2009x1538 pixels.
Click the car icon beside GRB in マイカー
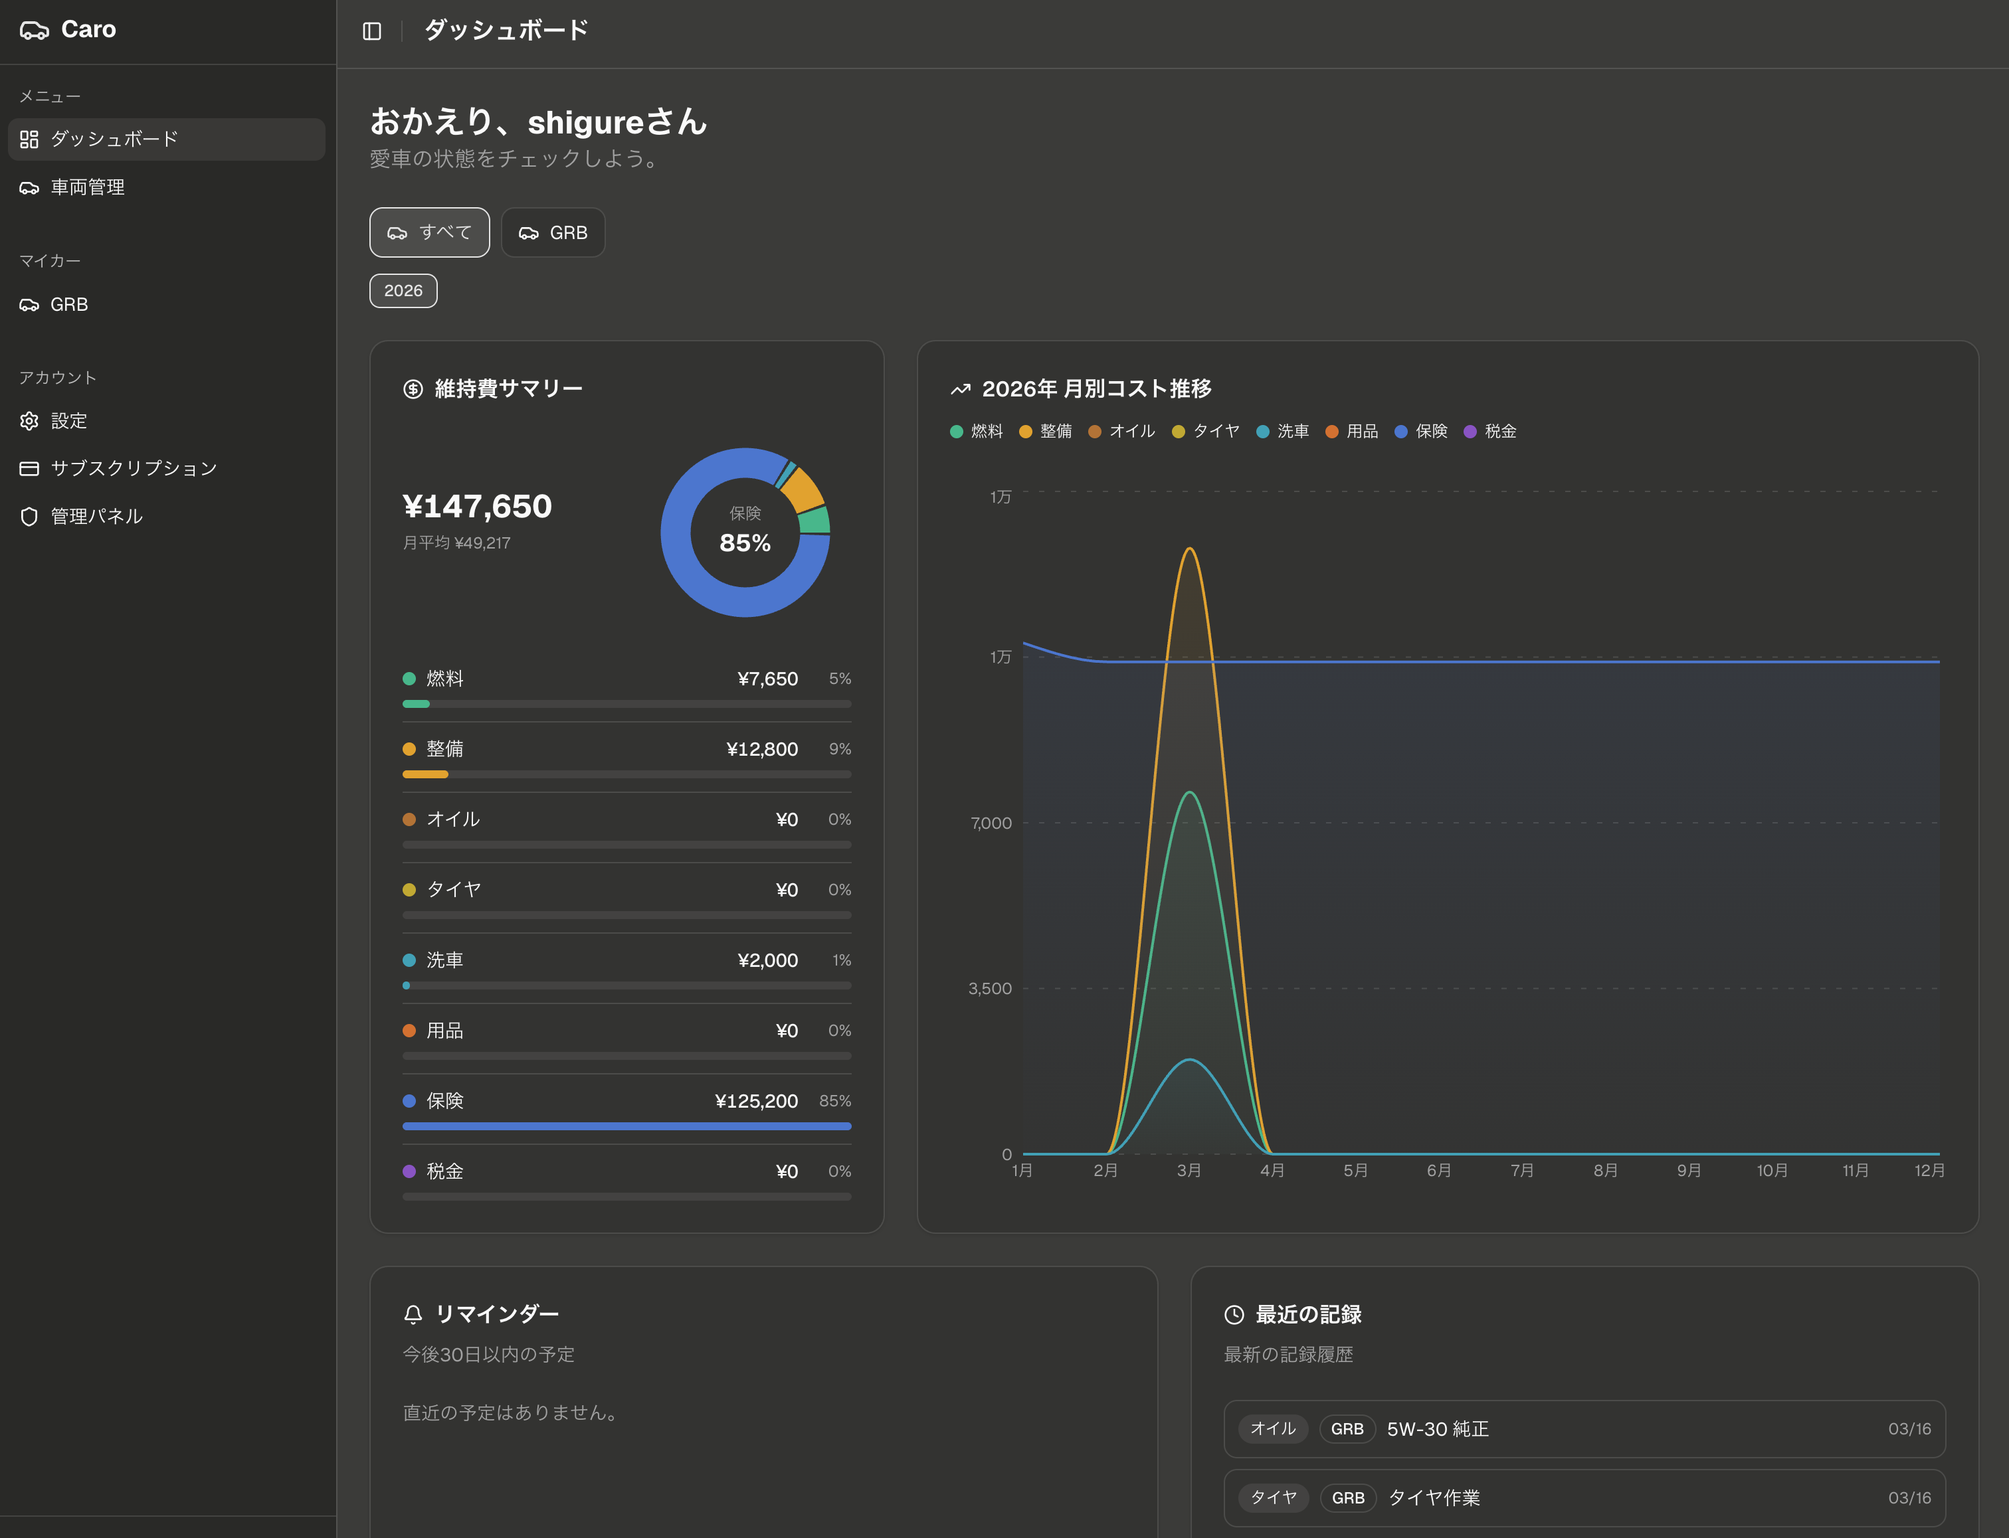tap(29, 305)
